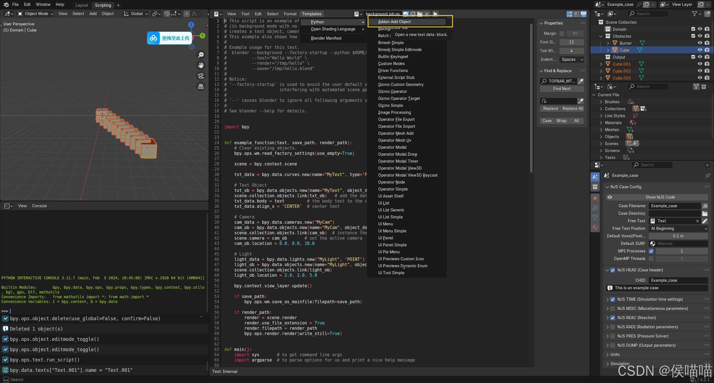714x383 pixels.
Task: Click the Blender logo menu
Action: point(6,4)
